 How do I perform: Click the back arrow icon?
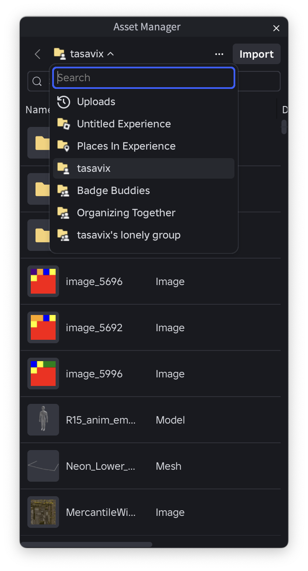pyautogui.click(x=38, y=54)
